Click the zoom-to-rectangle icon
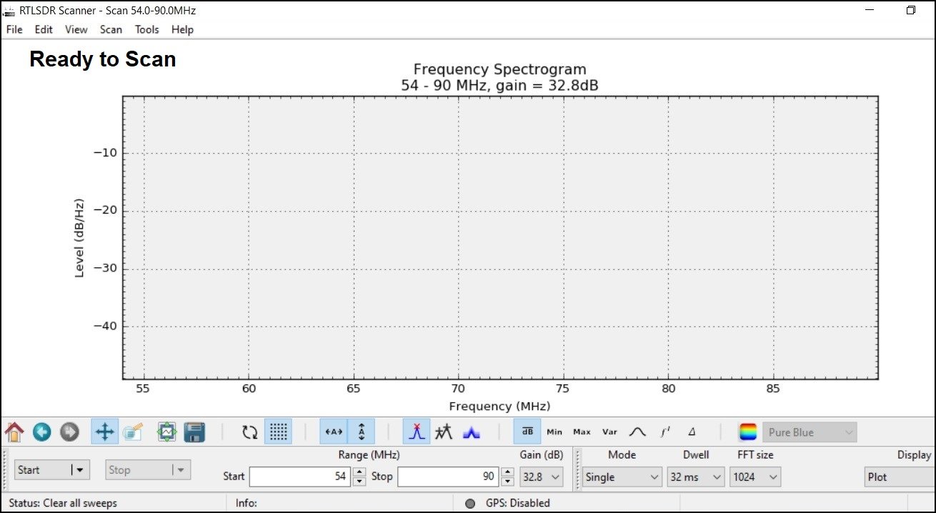 [133, 432]
